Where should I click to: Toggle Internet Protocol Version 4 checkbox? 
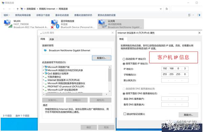(43, 80)
